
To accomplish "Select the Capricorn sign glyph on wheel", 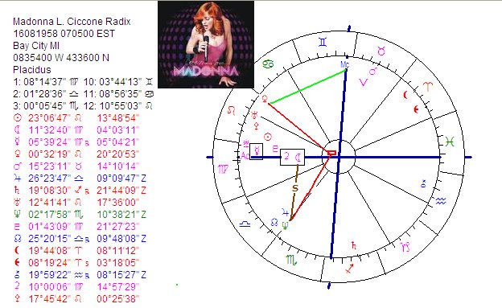I will 405,247.
